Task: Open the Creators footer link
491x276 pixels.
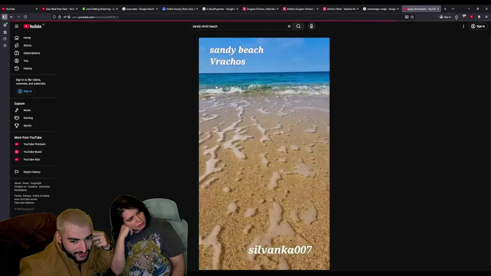Action: 33,187
